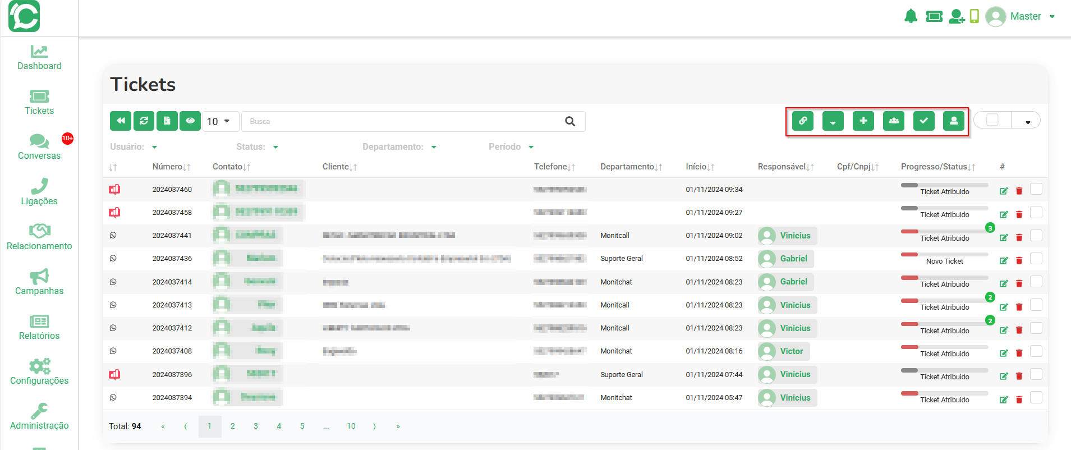This screenshot has height=450, width=1071.
Task: Toggle the eye visibility button
Action: tap(190, 121)
